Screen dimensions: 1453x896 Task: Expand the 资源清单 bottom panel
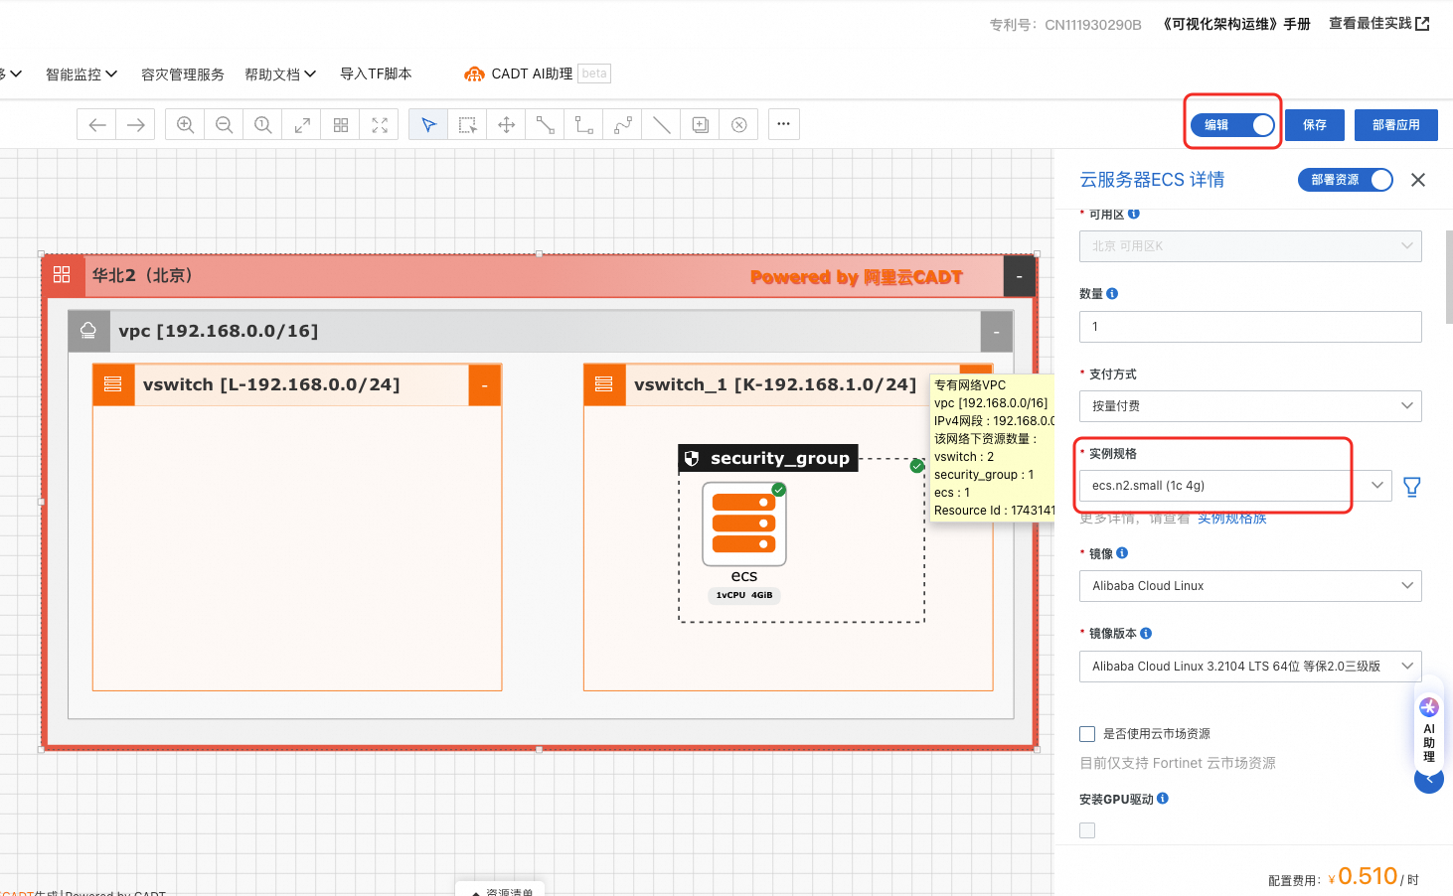[500, 891]
